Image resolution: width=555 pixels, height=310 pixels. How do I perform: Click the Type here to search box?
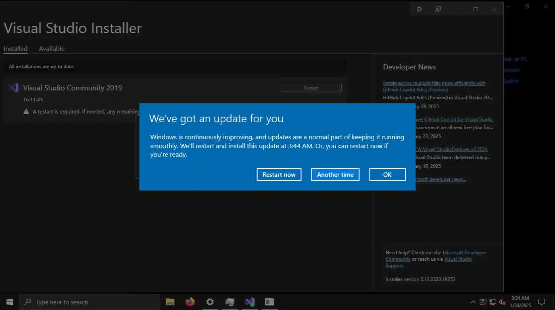pos(90,302)
